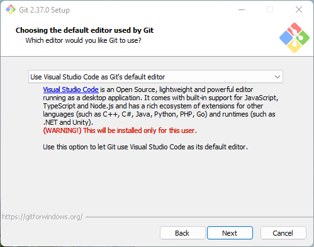Click the 'Git 2.37.0 Setup' window title
This screenshot has width=314, height=247.
44,10
